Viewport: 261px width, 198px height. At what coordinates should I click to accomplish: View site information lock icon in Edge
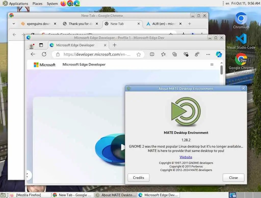58,54
